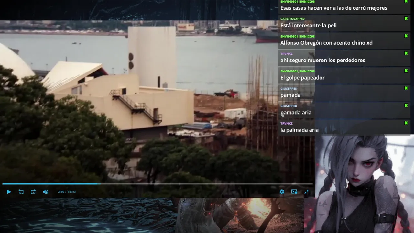
Task: Select the 'pamada aria' chat message
Action: point(296,113)
